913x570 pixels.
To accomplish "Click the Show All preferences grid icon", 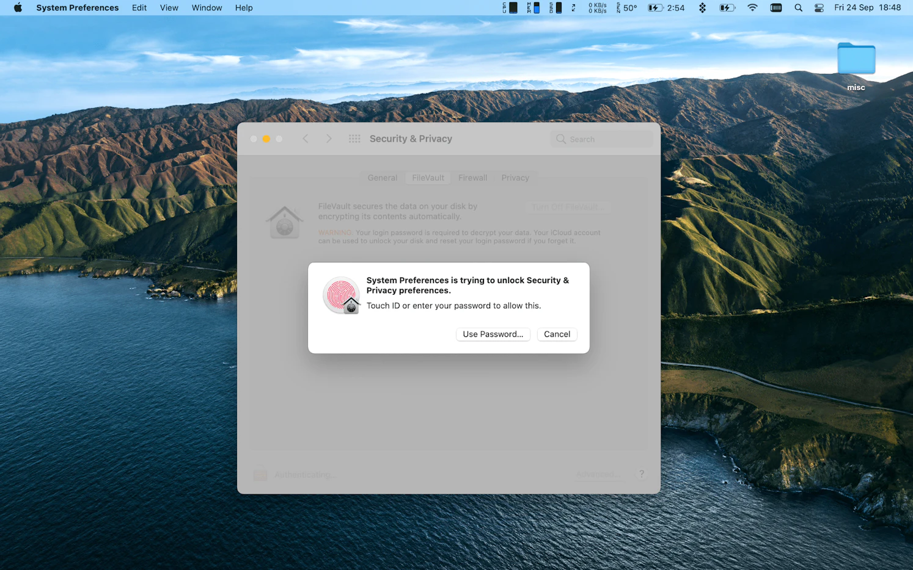I will coord(354,139).
